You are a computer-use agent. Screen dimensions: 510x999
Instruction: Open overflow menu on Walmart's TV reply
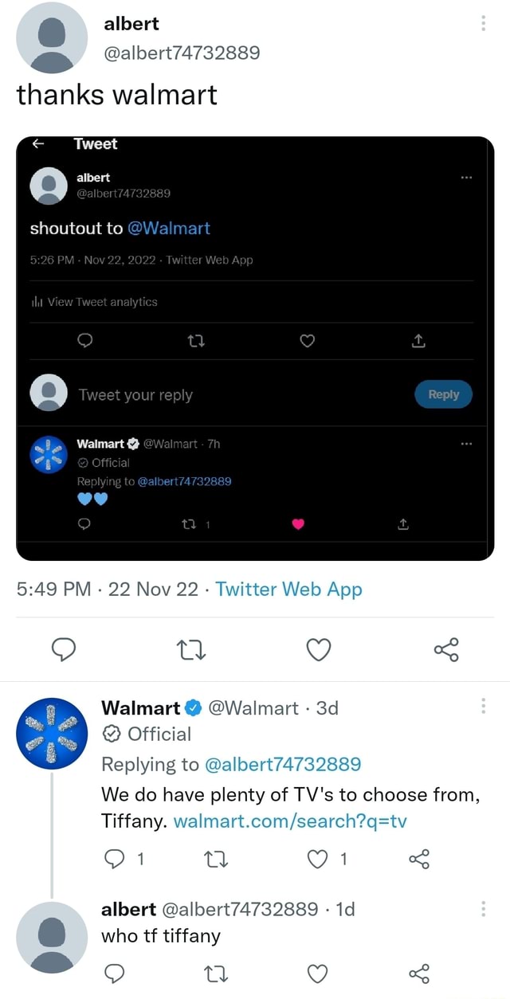pyautogui.click(x=483, y=704)
